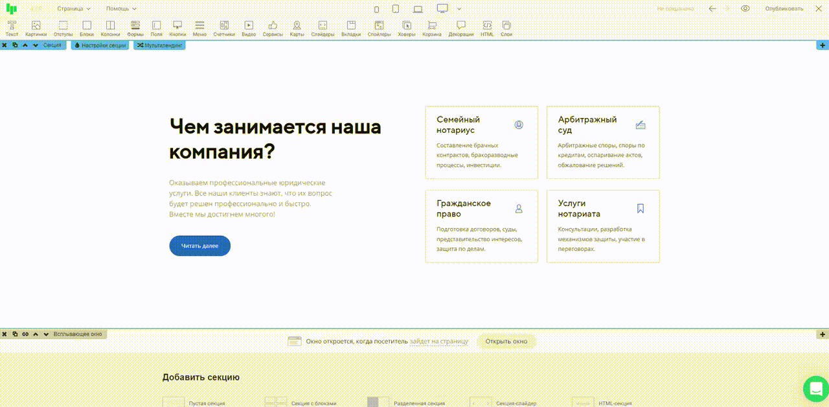Open the Мультилендинг section tab
The height and width of the screenshot is (407, 829).
[x=159, y=45]
